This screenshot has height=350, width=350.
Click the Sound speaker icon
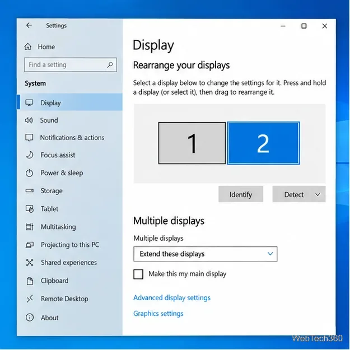coord(29,120)
